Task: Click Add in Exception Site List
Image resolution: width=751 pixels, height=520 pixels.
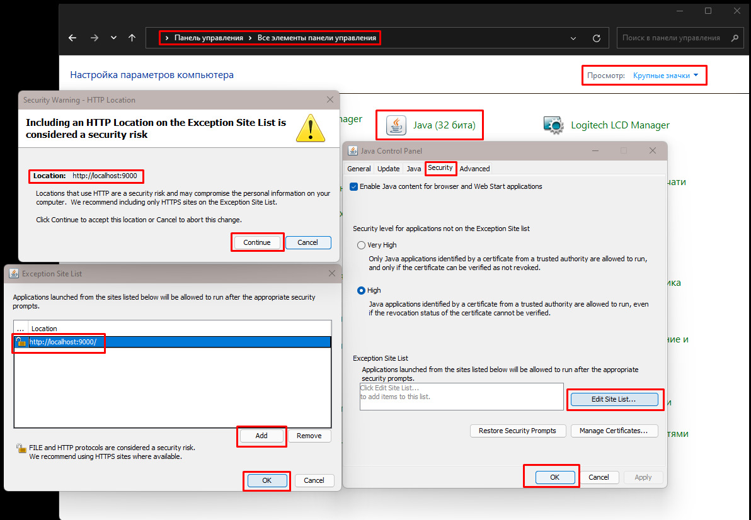Action: 261,436
